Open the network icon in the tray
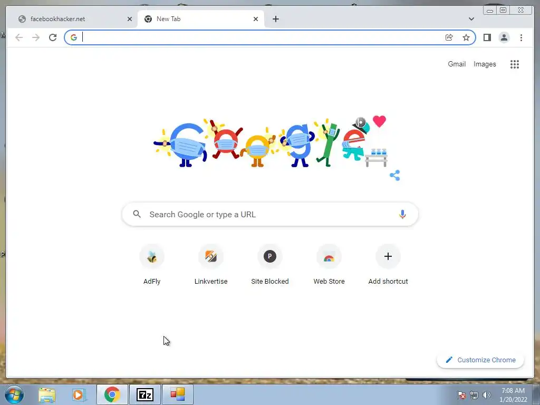The width and height of the screenshot is (540, 405). 474,395
